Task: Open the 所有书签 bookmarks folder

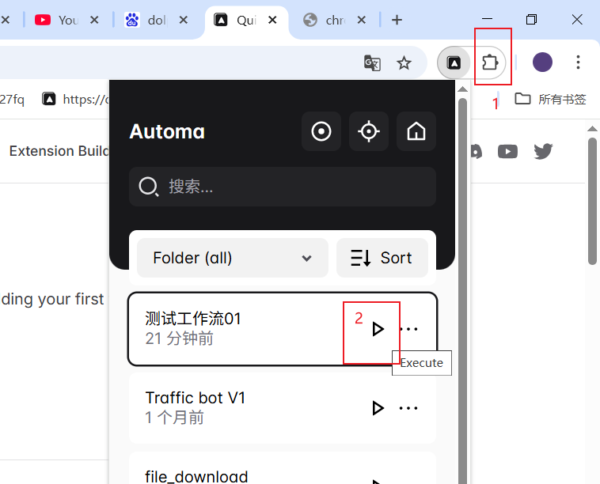Action: pos(550,99)
